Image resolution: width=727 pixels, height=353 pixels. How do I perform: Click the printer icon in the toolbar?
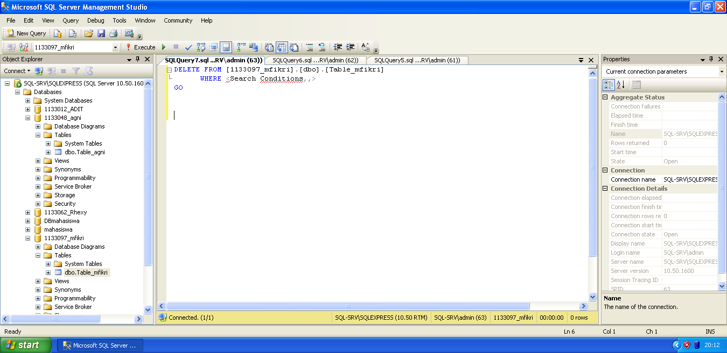tap(113, 33)
